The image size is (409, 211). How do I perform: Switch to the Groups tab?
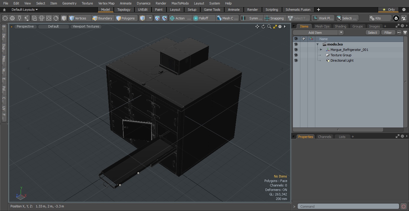click(x=358, y=26)
